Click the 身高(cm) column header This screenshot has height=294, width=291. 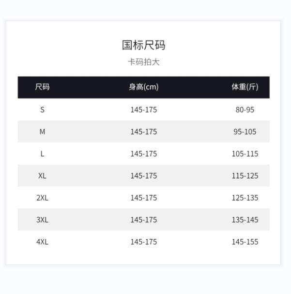(x=143, y=87)
